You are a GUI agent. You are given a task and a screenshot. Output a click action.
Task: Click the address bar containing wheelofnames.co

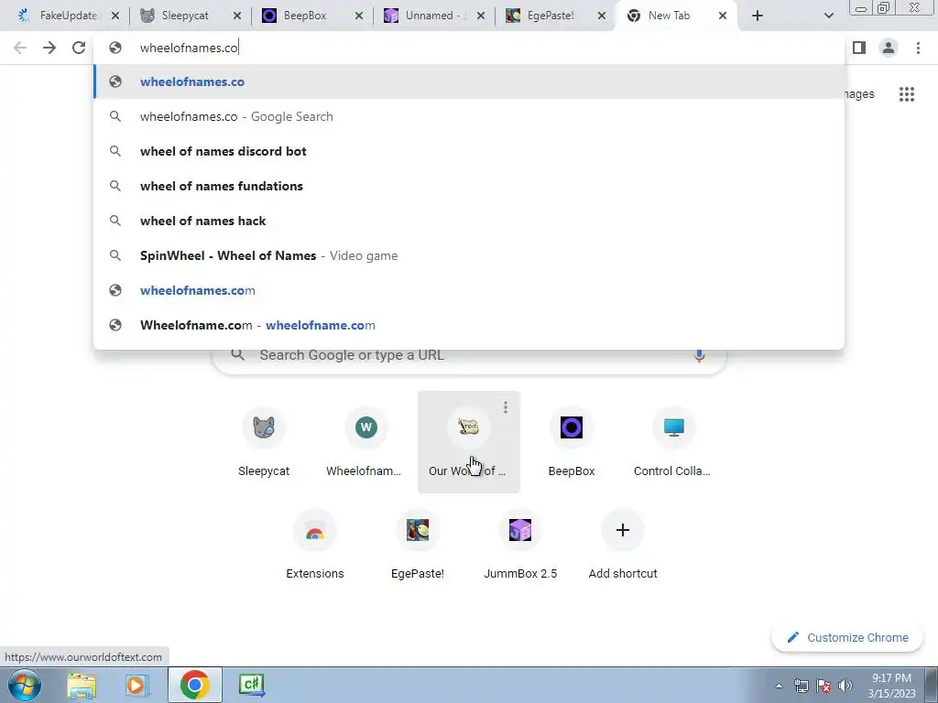coord(469,48)
